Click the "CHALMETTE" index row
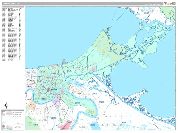Screen dimensions: 178x133 point(12,20)
